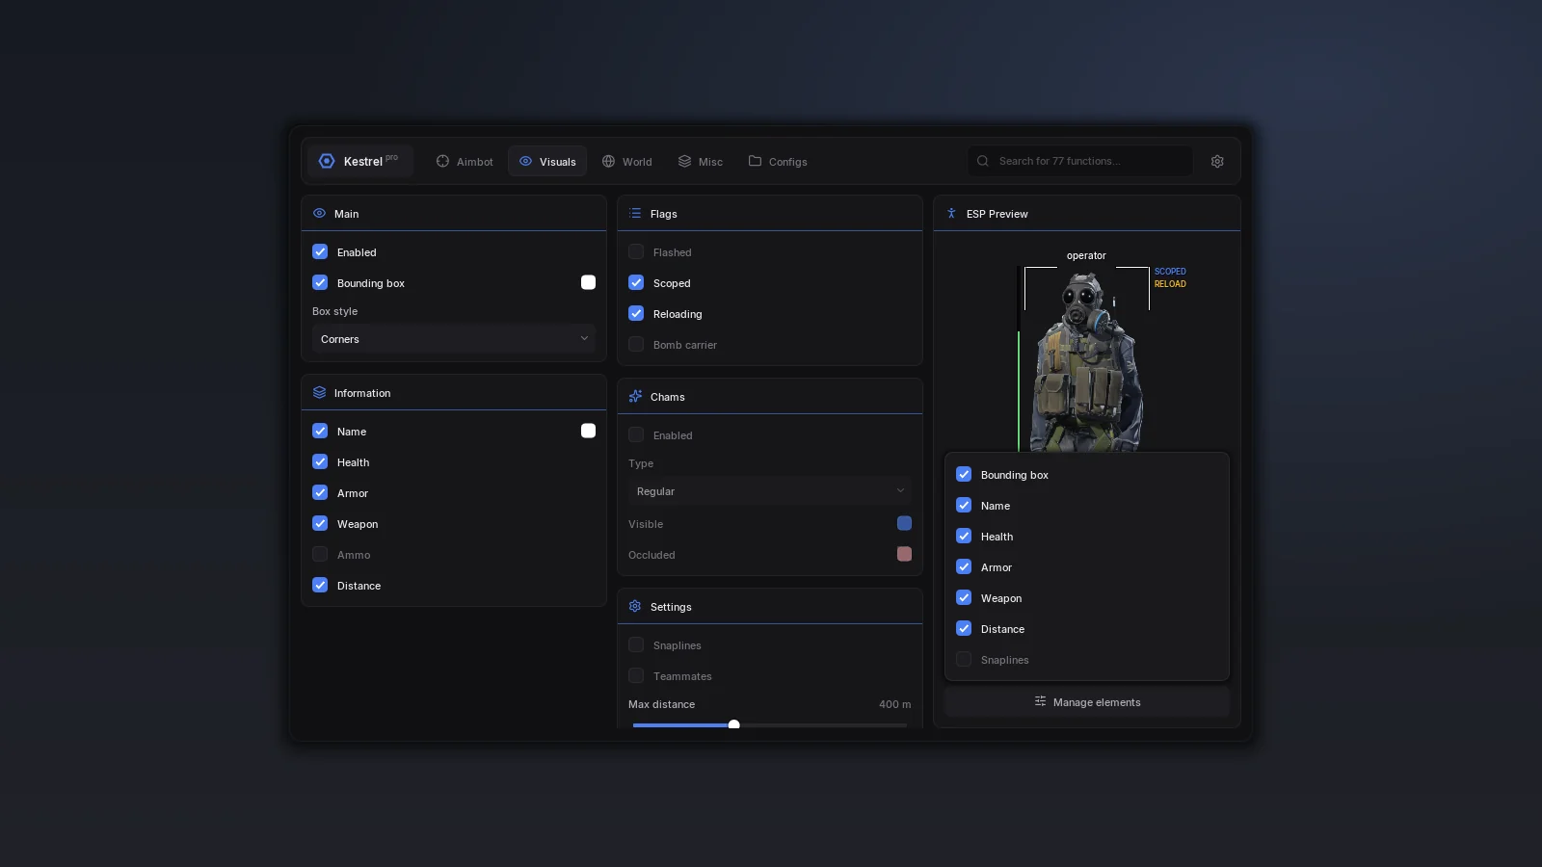The width and height of the screenshot is (1542, 867).
Task: Click the search magnifier icon
Action: click(983, 161)
